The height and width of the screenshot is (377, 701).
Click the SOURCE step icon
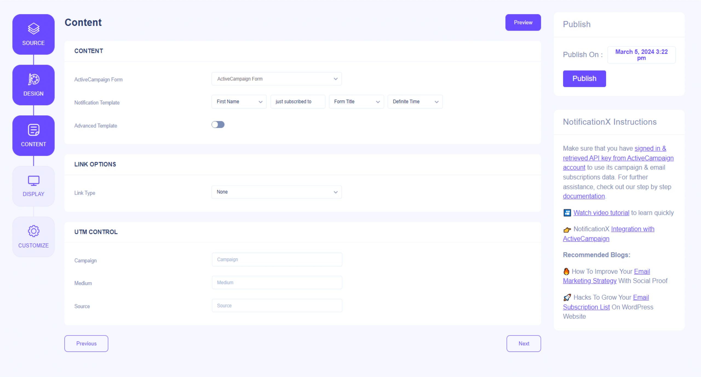point(33,28)
